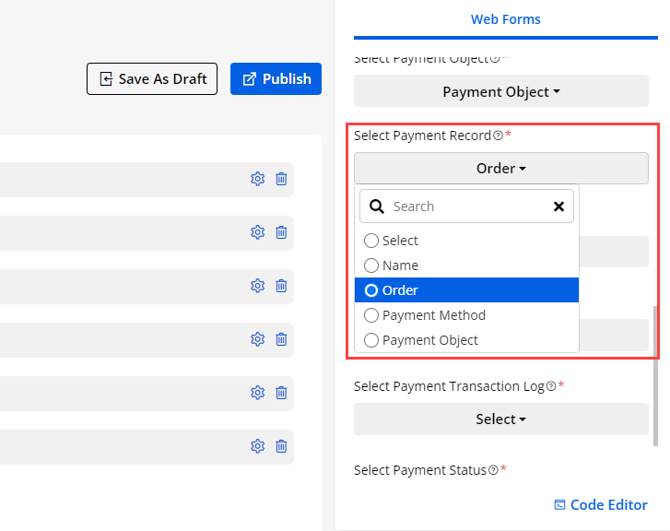
Task: Click help icon beside Select Payment Record
Action: 498,136
